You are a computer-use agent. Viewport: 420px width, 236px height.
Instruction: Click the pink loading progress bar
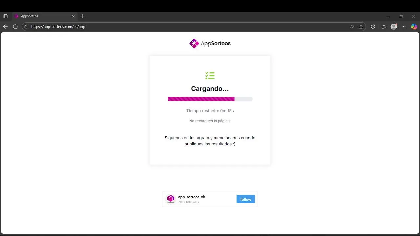(x=210, y=99)
